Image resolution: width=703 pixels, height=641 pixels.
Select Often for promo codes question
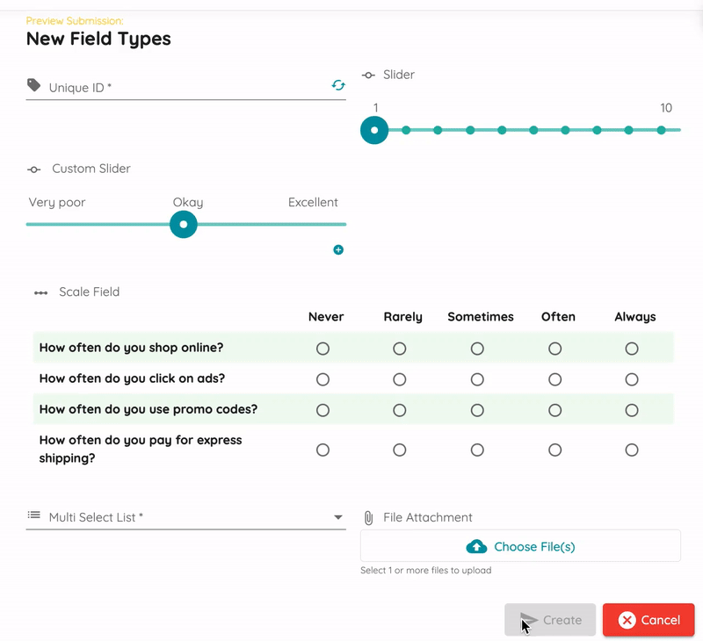coord(555,410)
